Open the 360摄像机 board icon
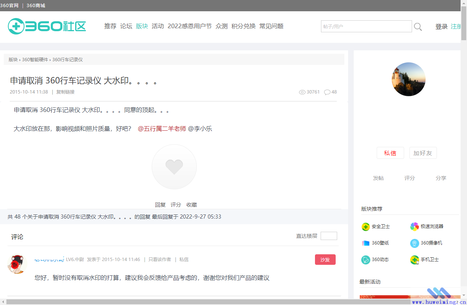Viewport: 467px width, 305px height. tap(414, 243)
